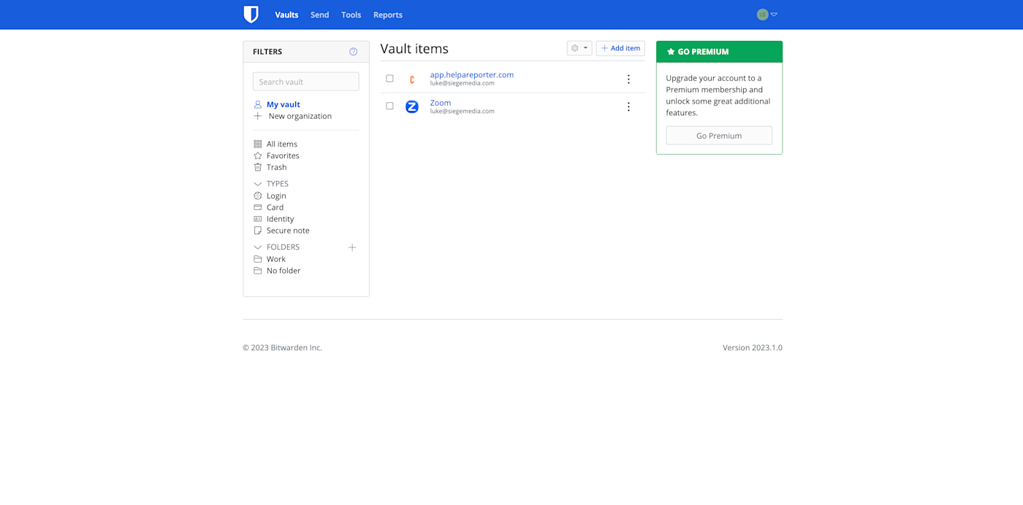Open options menu for Zoom item
Screen dimensions: 1023x505
(x=628, y=107)
